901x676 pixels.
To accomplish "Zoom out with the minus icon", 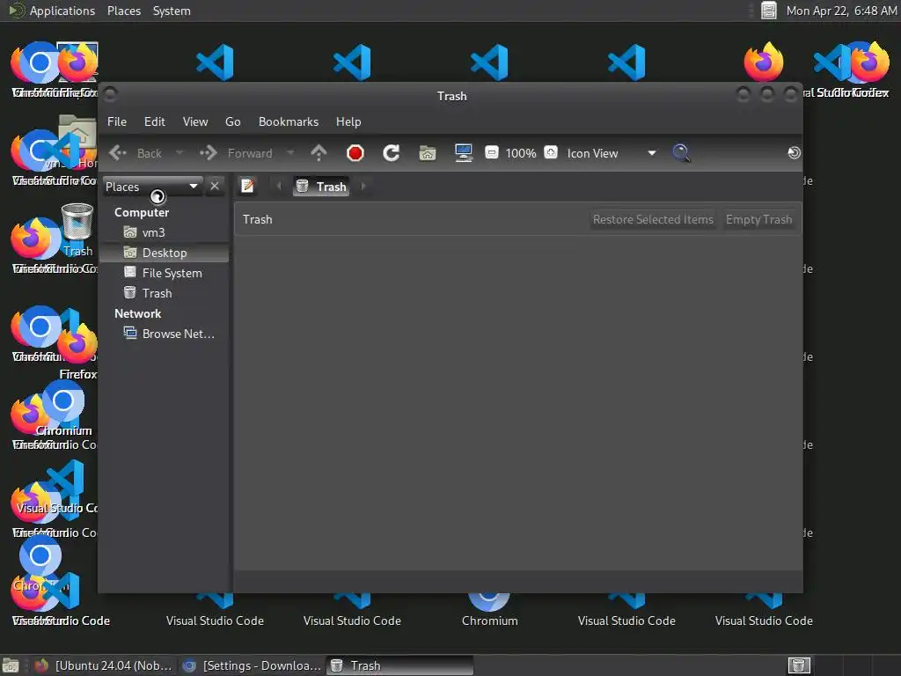I will (491, 153).
